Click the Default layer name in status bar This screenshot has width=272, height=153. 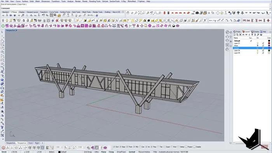coord(63,152)
